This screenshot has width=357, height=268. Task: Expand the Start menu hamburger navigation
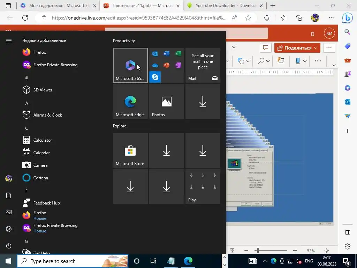[x=9, y=40]
